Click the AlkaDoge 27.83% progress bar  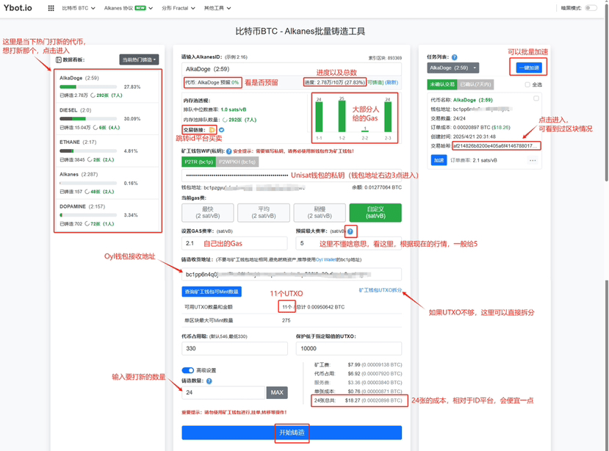point(88,87)
